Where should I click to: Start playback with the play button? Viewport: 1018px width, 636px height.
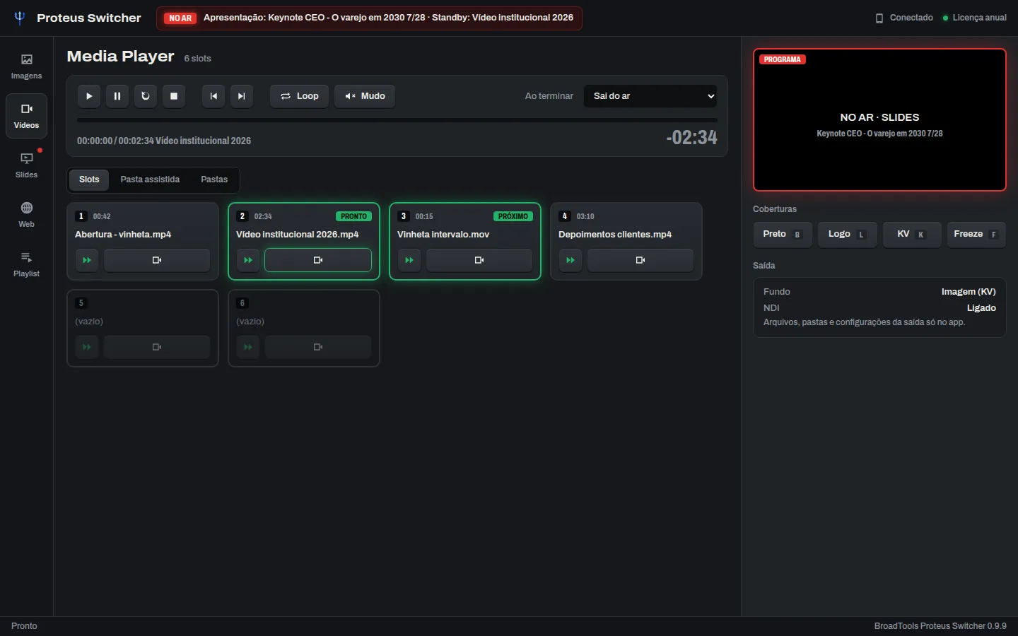tap(89, 96)
